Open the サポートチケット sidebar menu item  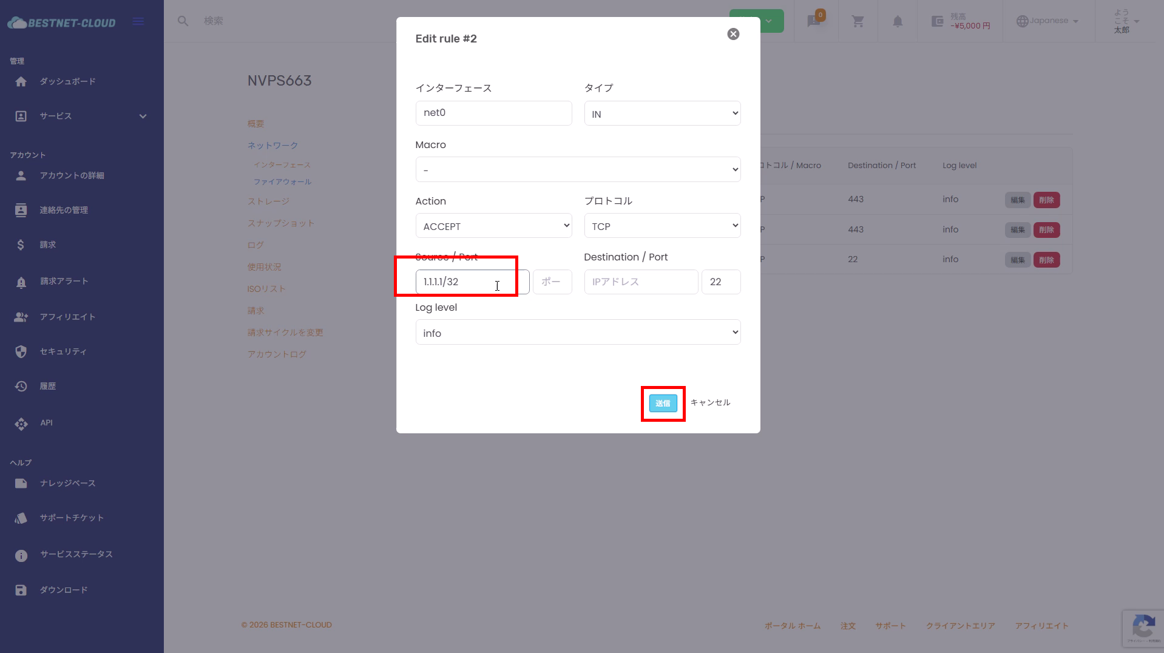[72, 518]
